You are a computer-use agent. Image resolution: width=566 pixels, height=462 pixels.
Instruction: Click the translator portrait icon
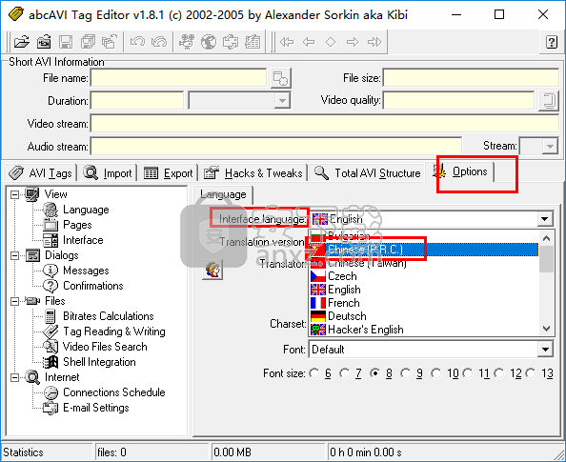[x=212, y=270]
